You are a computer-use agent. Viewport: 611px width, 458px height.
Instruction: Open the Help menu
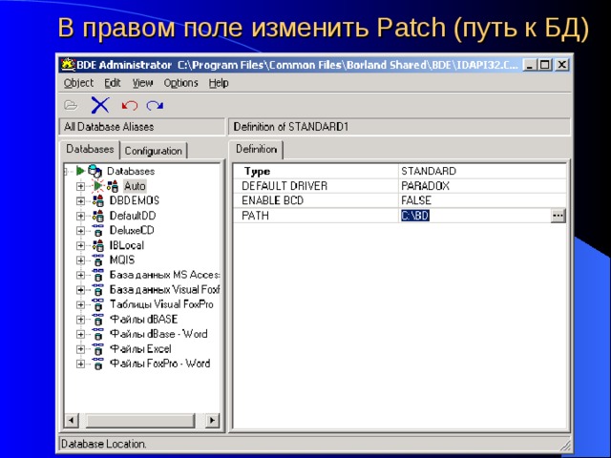pos(219,83)
